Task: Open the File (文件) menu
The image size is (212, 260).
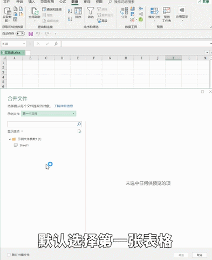Action: (x=6, y=2)
